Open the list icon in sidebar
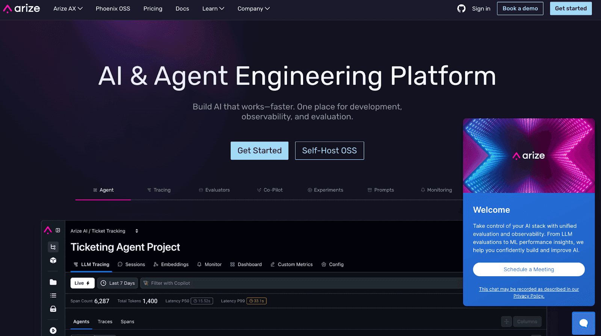The height and width of the screenshot is (336, 601). click(x=53, y=295)
